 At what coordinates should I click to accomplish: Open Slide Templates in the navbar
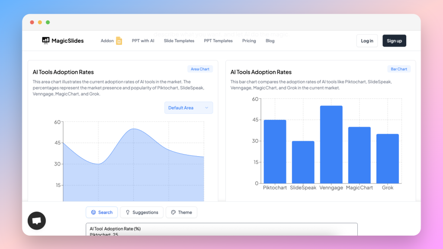point(179,41)
